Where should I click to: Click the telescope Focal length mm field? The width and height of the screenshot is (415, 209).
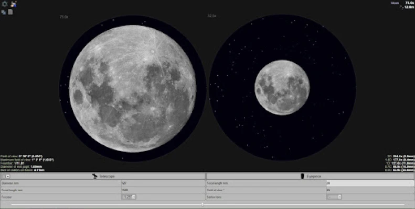pos(163,190)
